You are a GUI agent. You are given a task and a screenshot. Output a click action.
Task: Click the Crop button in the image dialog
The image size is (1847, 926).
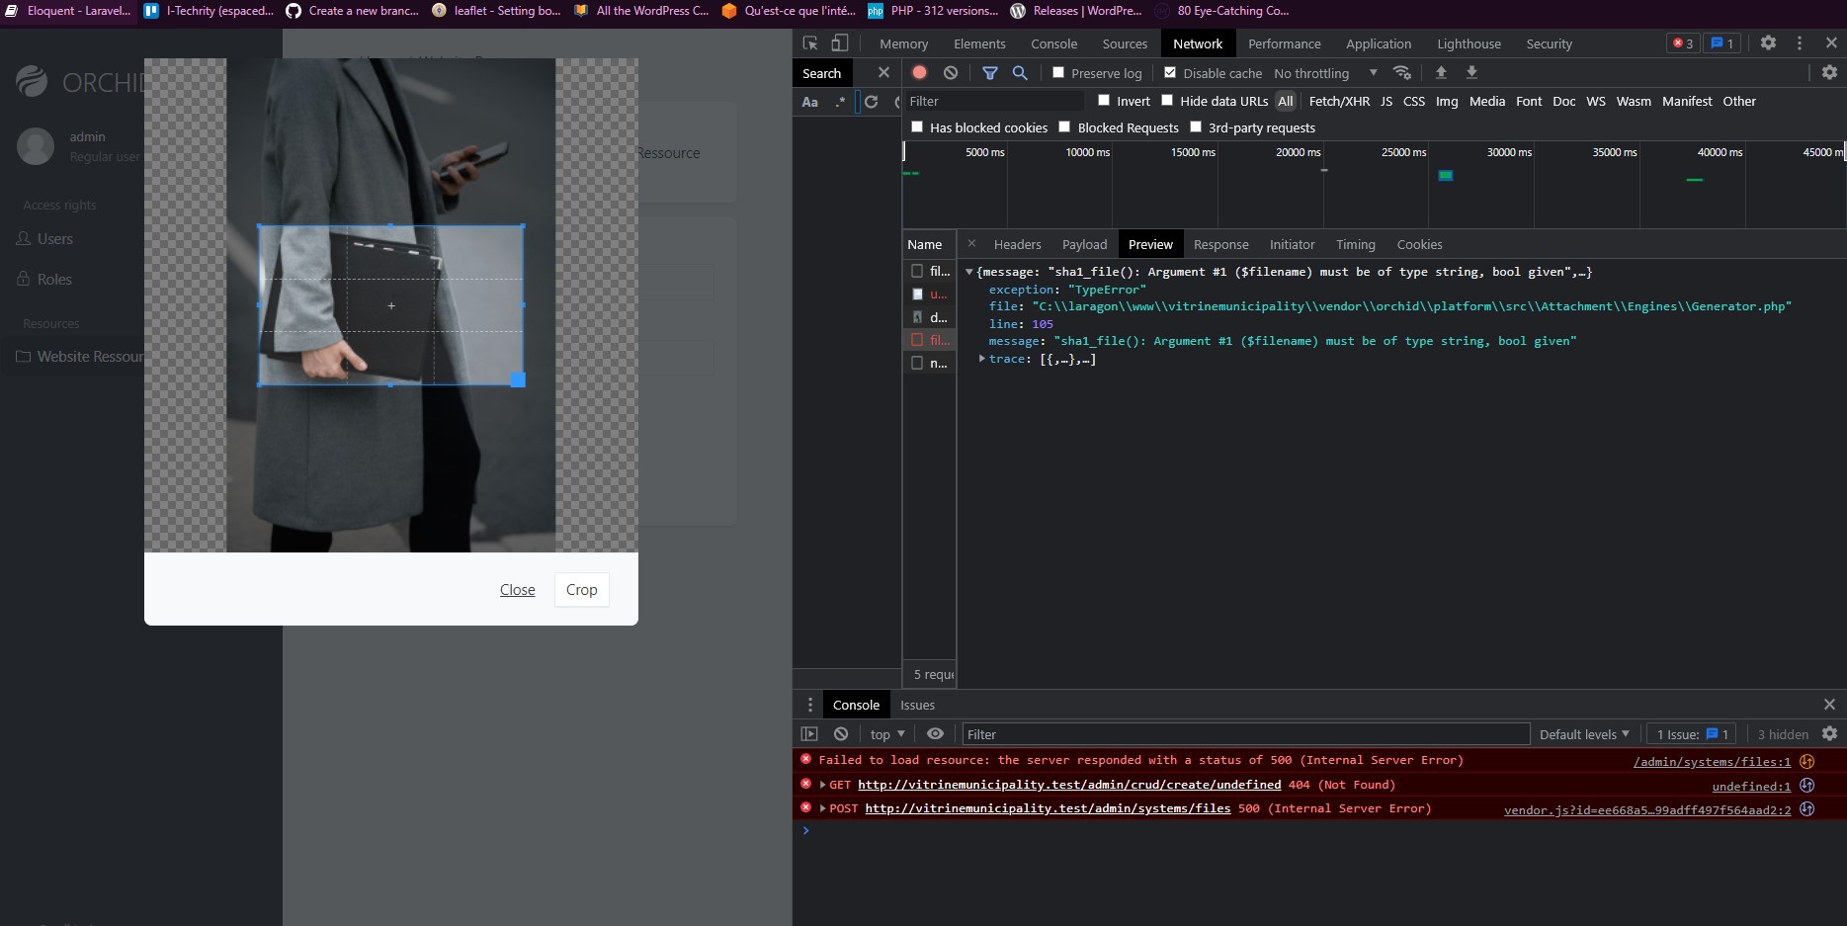pos(581,589)
